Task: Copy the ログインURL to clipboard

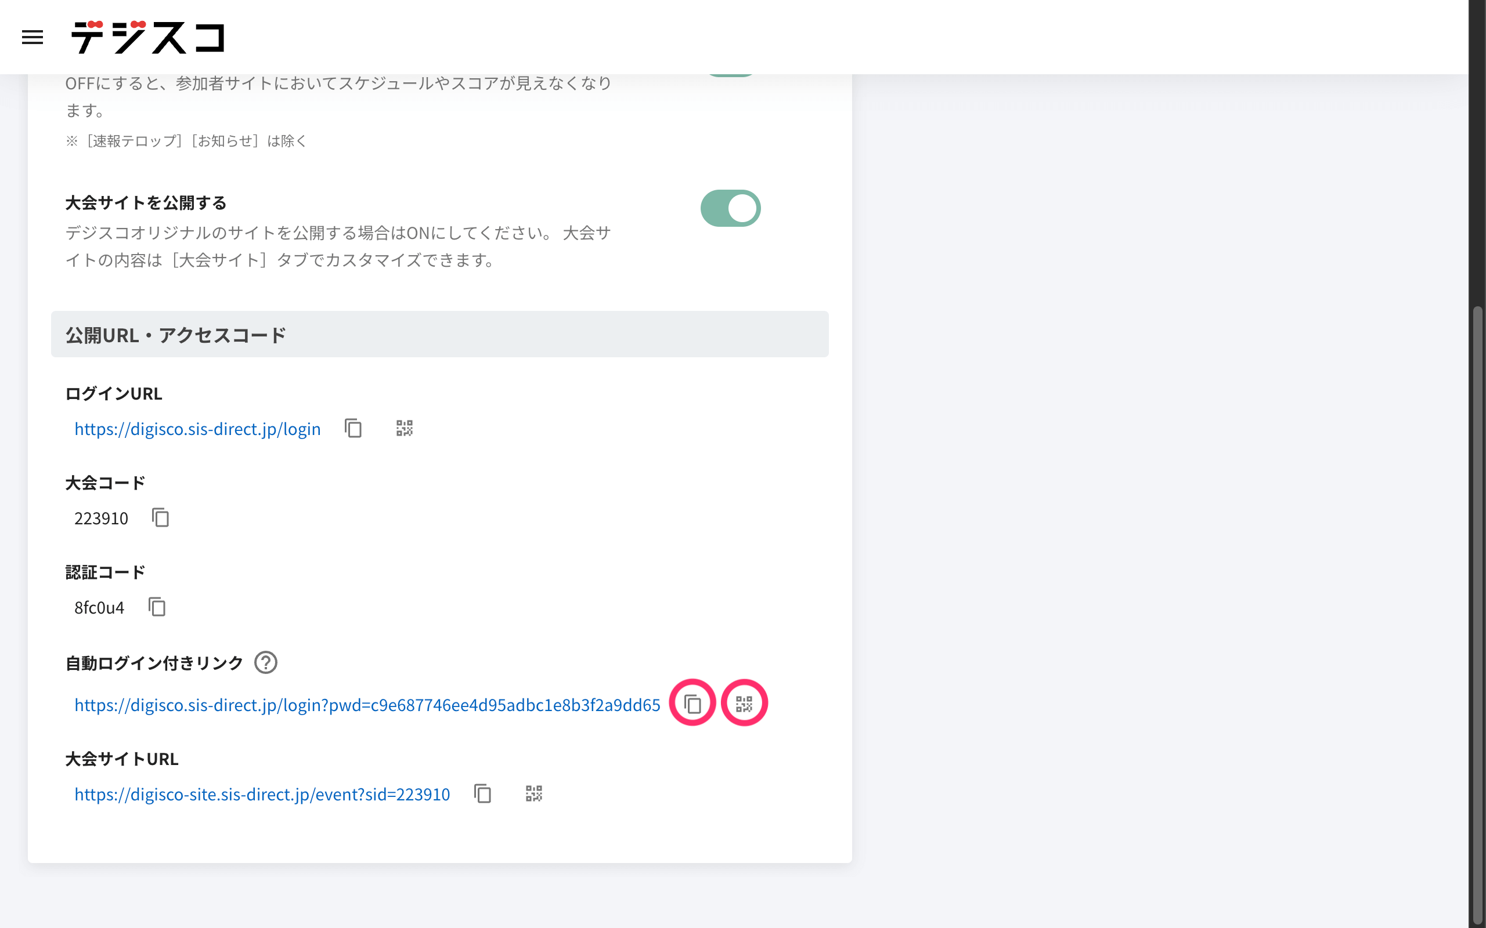Action: [353, 429]
